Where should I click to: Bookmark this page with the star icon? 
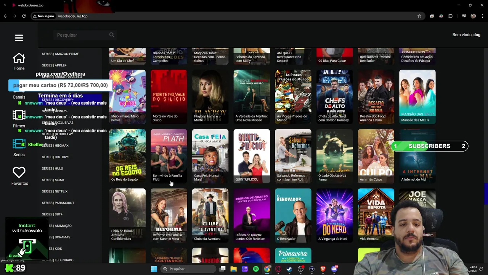click(x=419, y=16)
